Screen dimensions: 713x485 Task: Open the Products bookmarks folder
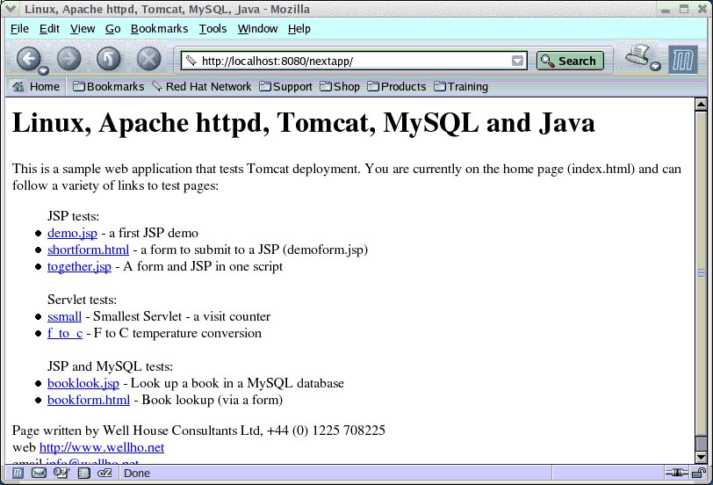(x=397, y=86)
